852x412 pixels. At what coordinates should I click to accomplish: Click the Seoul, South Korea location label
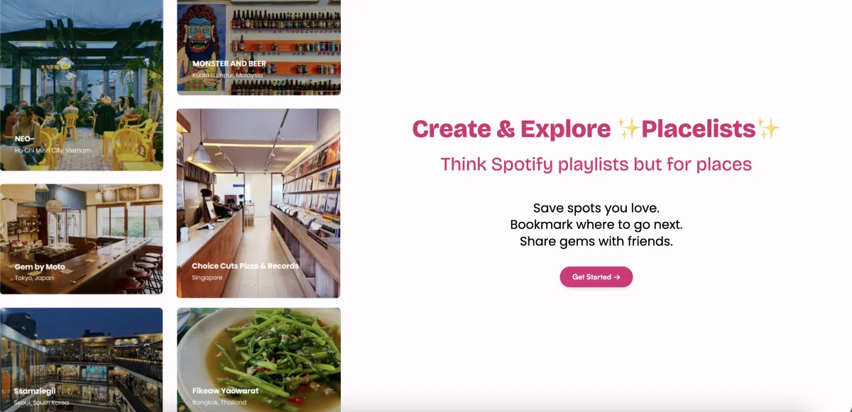[x=42, y=403]
